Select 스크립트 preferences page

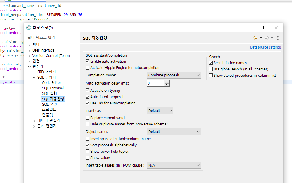(49, 109)
